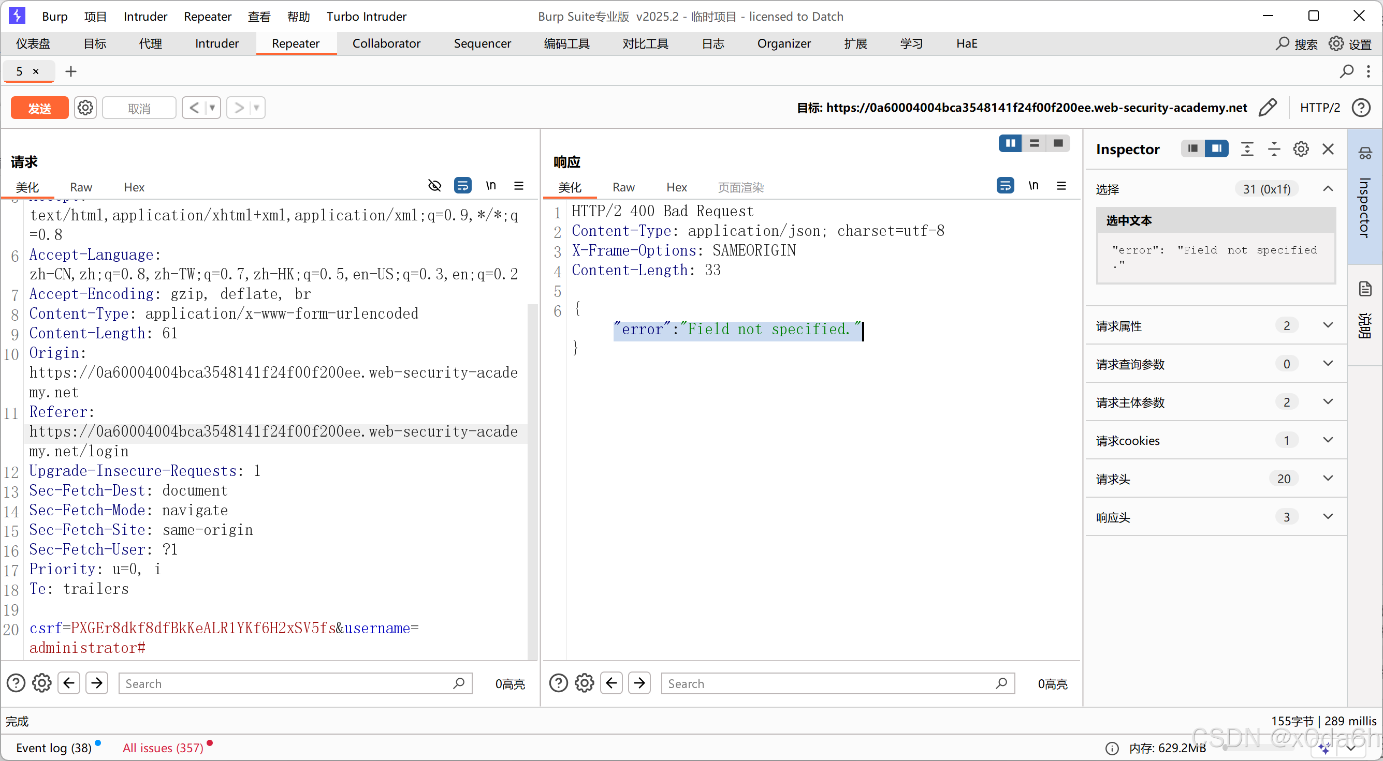1383x761 pixels.
Task: Switch response layout to stacked view toggle
Action: [x=1035, y=143]
